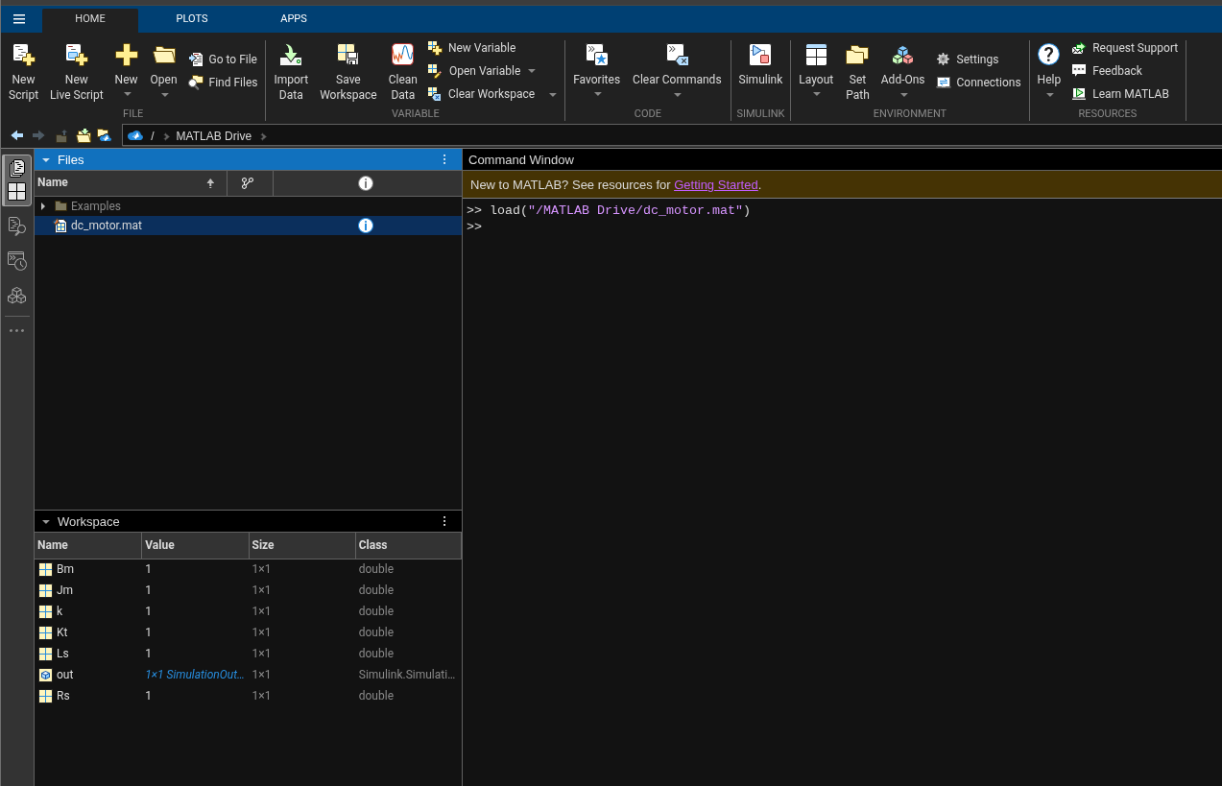
Task: Switch to the PLOTS tab
Action: (x=192, y=18)
